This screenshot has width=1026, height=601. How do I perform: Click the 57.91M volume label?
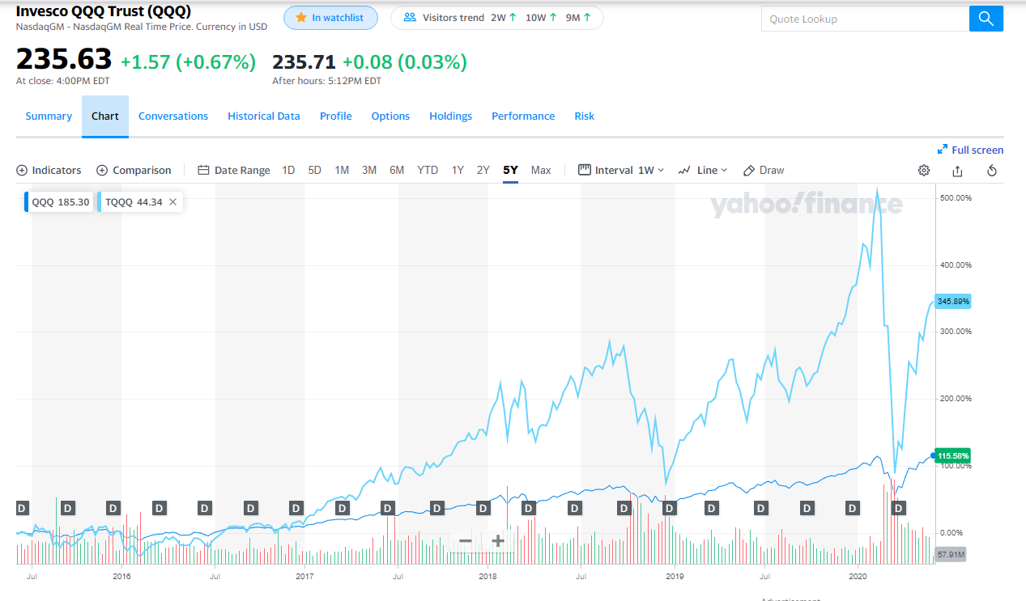pyautogui.click(x=951, y=555)
